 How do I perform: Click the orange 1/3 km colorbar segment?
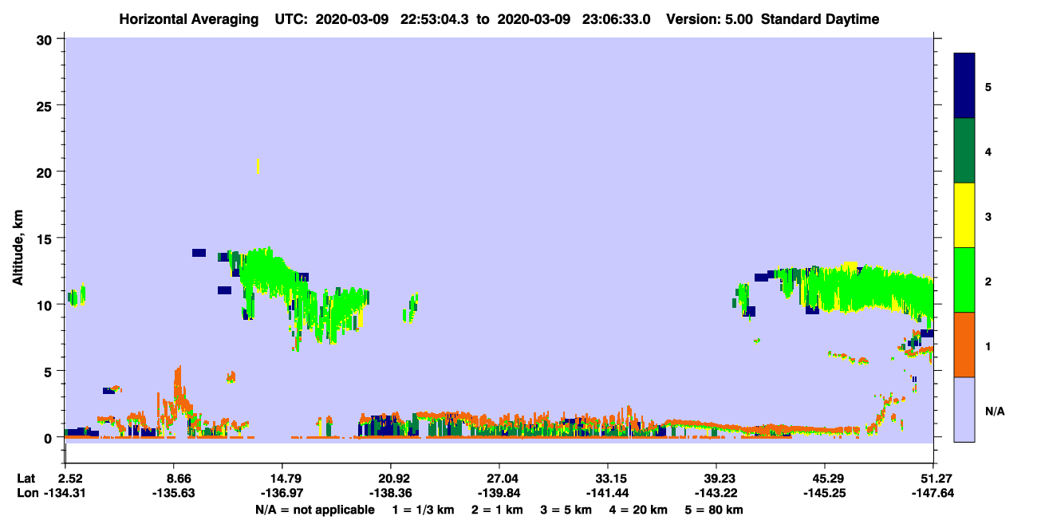point(964,345)
